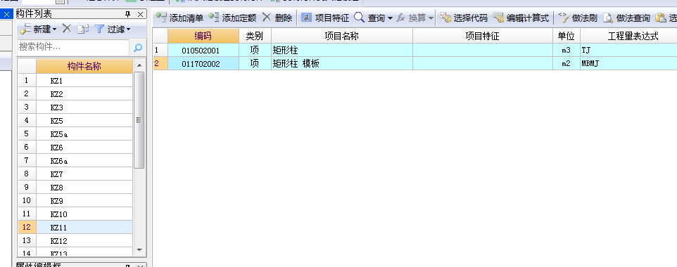This screenshot has width=677, height=267.
Task: Select component KZ8
Action: [84, 187]
